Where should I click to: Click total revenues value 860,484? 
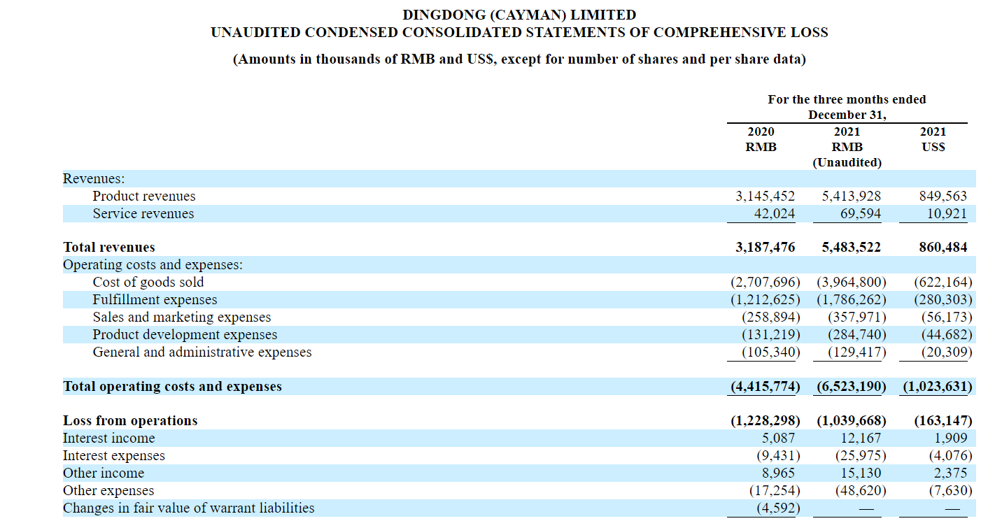943,248
